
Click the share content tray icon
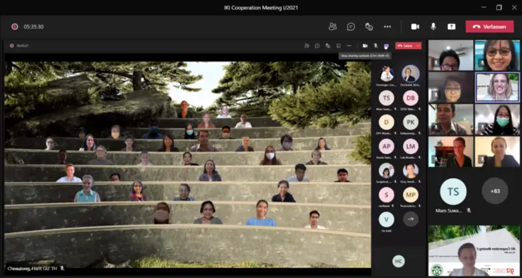pyautogui.click(x=451, y=26)
